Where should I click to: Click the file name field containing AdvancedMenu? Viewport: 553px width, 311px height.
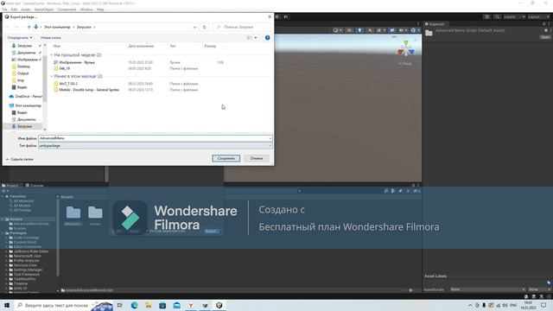pos(155,138)
